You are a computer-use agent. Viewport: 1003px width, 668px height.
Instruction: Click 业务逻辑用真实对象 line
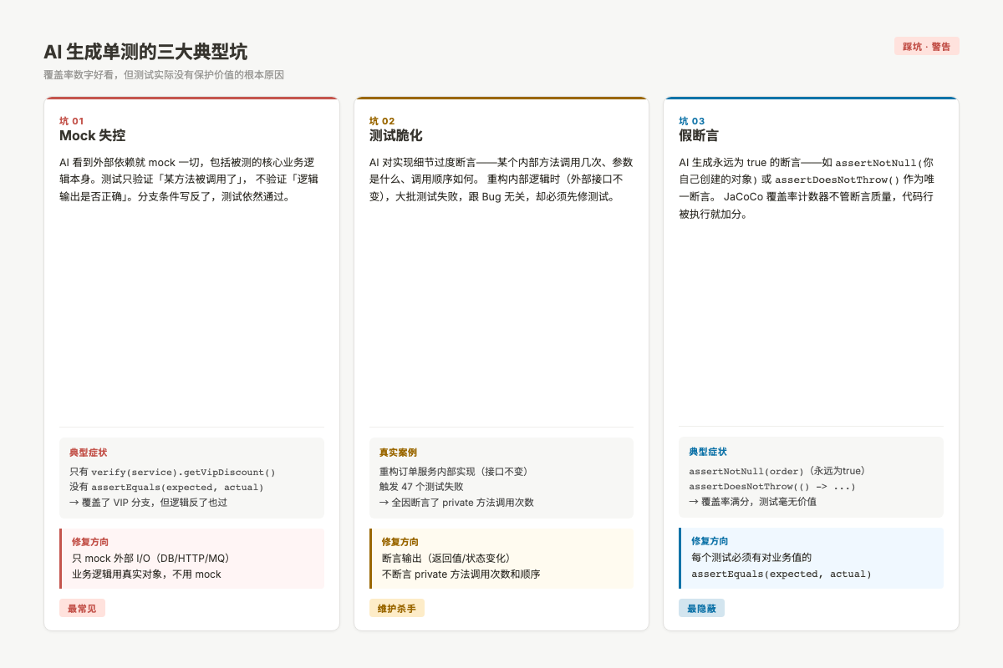(x=146, y=574)
